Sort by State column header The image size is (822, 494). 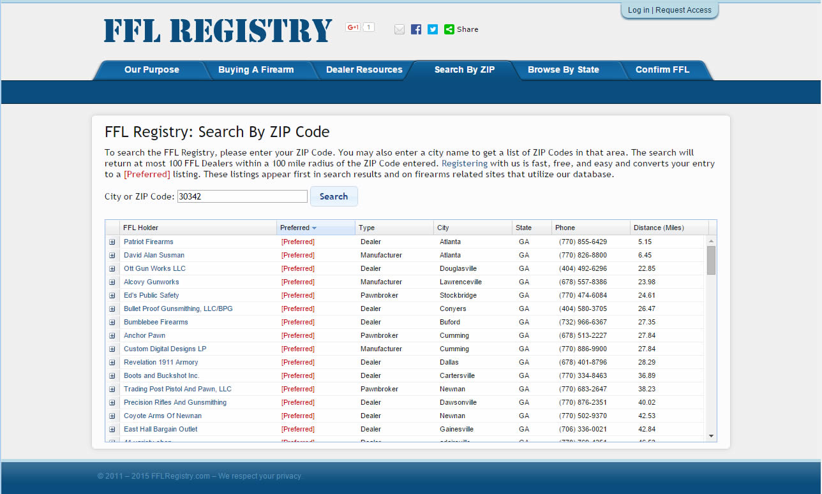click(532, 228)
